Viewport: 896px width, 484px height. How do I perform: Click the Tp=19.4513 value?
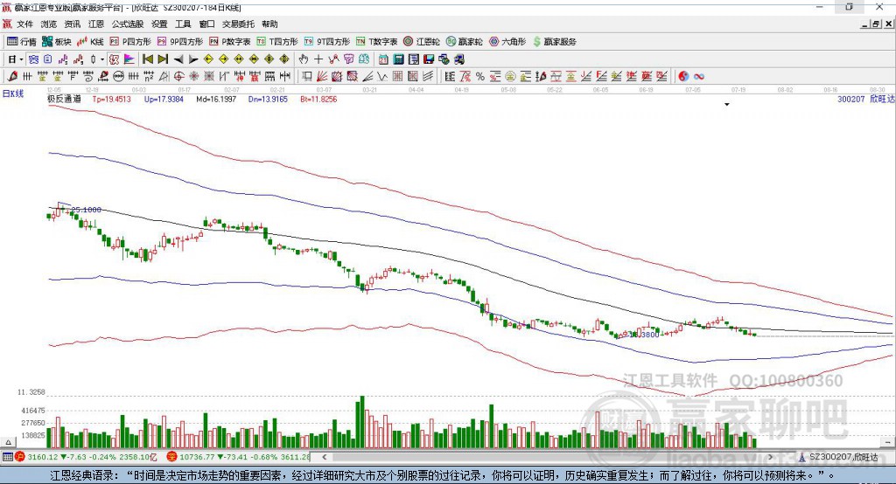[111, 99]
